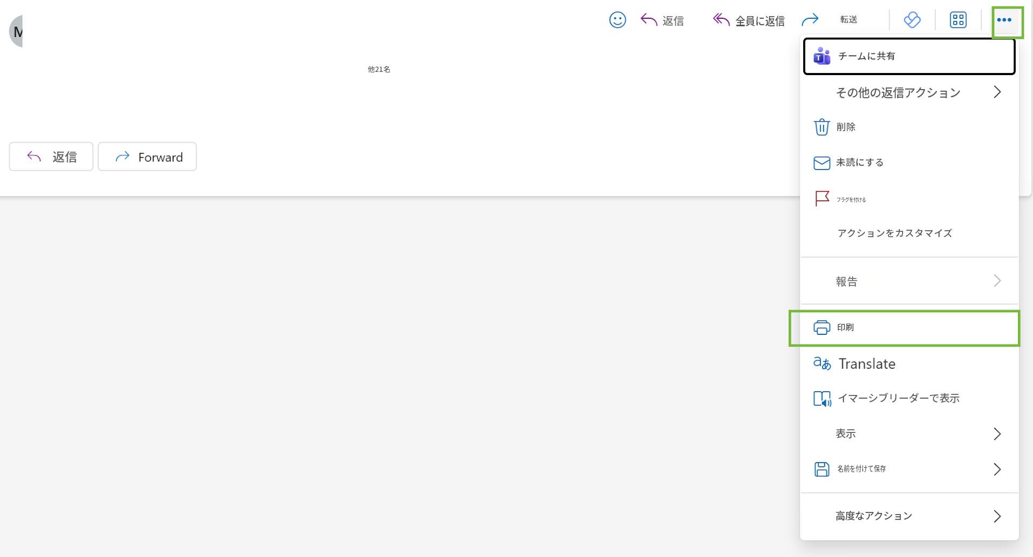Screen dimensions: 1033x557
Task: Select チームに共有 Teams menu item
Action: pos(909,56)
